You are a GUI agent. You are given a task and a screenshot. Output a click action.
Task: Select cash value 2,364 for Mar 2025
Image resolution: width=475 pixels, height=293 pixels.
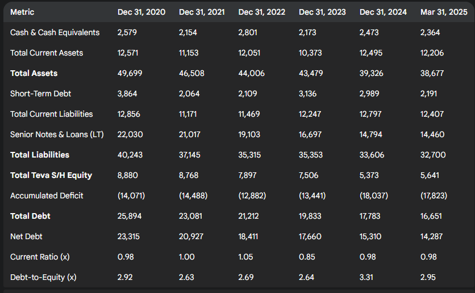point(430,32)
